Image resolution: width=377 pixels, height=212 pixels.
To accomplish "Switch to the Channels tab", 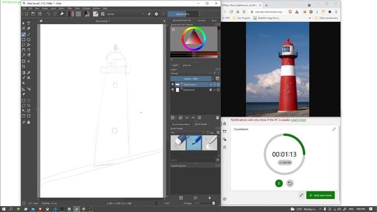I will (187, 65).
